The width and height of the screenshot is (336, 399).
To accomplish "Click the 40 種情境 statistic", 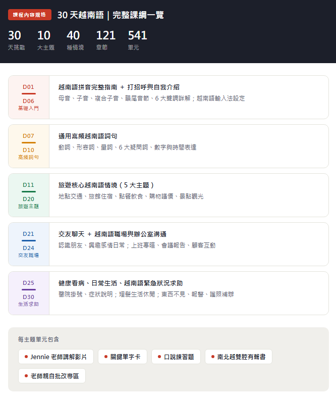I will (75, 40).
